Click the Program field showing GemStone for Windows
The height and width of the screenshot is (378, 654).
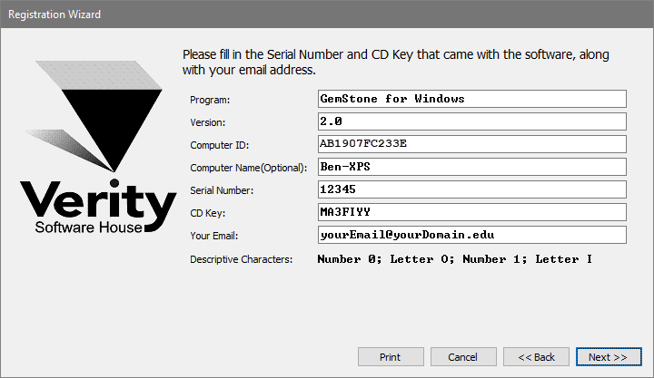[x=471, y=99]
